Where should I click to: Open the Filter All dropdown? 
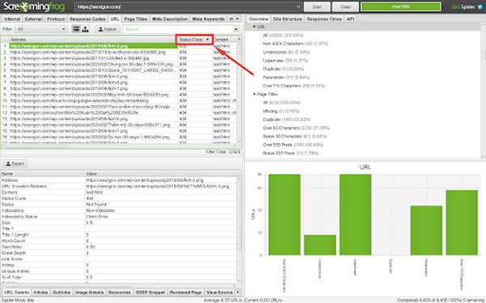(x=41, y=29)
